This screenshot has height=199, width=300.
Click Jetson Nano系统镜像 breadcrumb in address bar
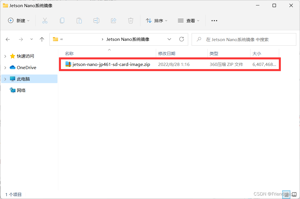click(x=128, y=39)
